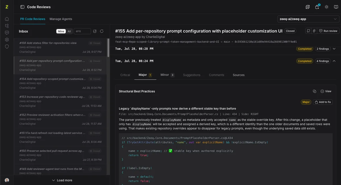Viewport: 341px width, 185px height.
Task: Click the Completed badge on 08:28 PM review
Action: [305, 49]
